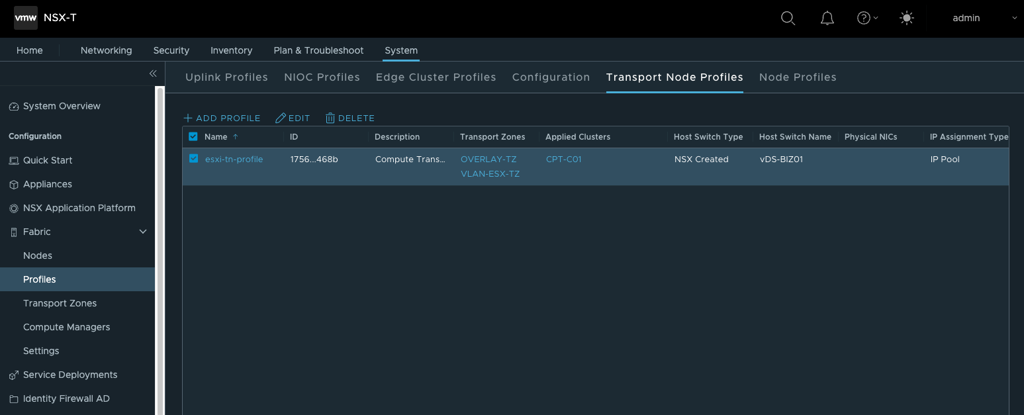The image size is (1024, 415).
Task: Open the notifications bell icon
Action: click(x=827, y=19)
